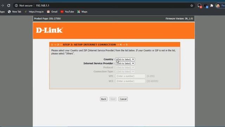
Task: Click the Back button
Action: coord(104,99)
